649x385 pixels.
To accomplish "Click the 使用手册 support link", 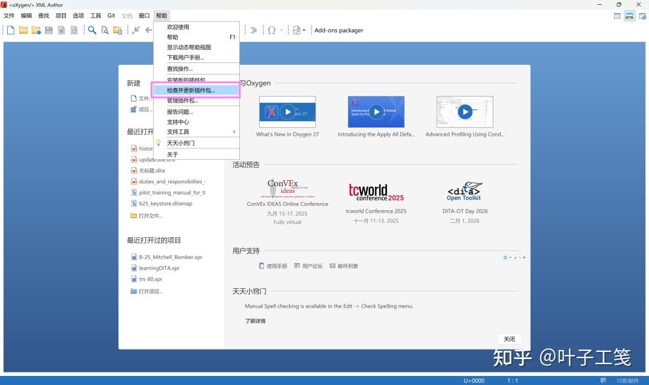I will pos(273,266).
